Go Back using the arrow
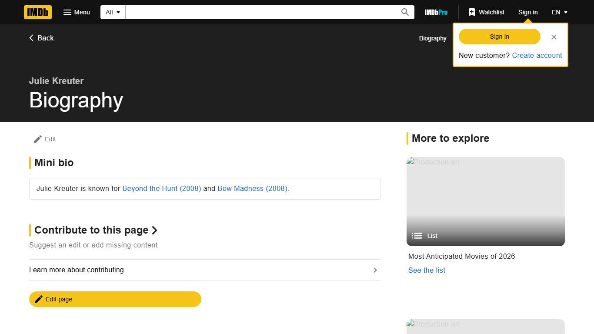Screen dimensions: 594x334 click(x=41, y=38)
